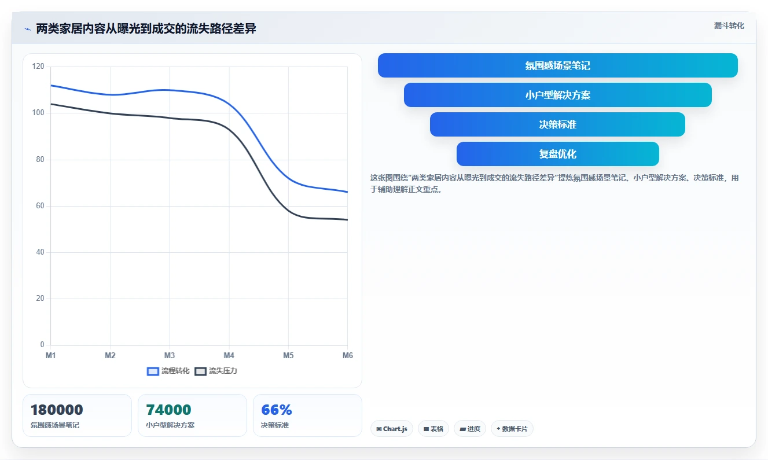
Task: Open the 74000 小户型解决方案 data card
Action: [192, 415]
